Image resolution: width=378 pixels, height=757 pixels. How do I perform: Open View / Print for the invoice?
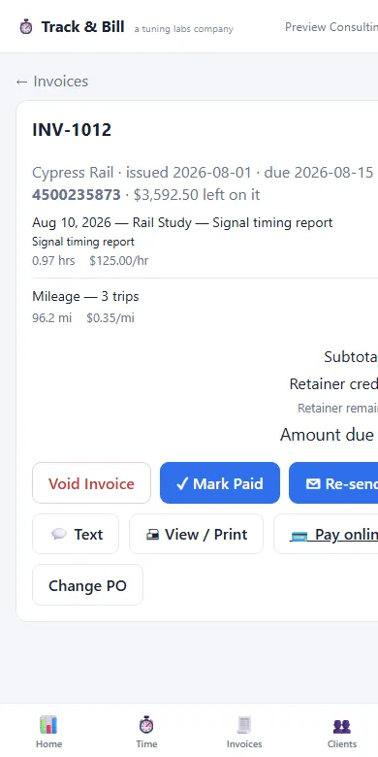pyautogui.click(x=196, y=534)
